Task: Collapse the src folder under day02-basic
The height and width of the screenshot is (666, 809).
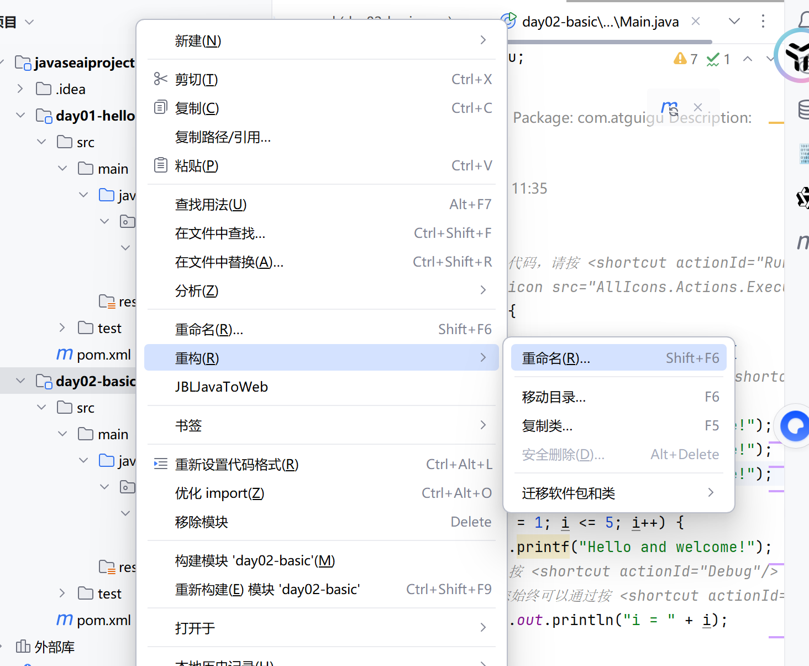Action: 41,408
